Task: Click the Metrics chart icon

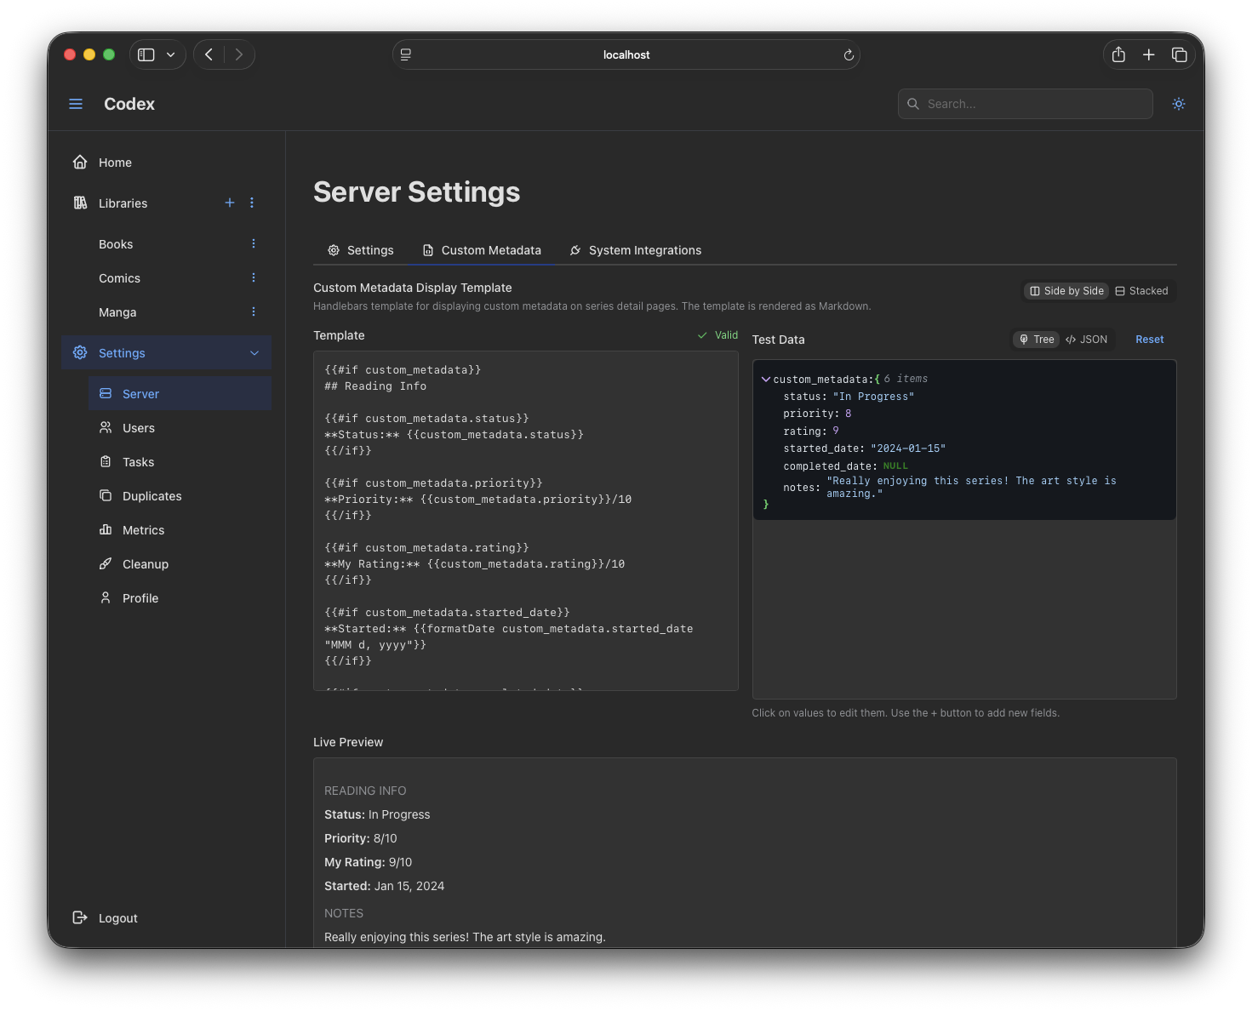Action: point(106,529)
